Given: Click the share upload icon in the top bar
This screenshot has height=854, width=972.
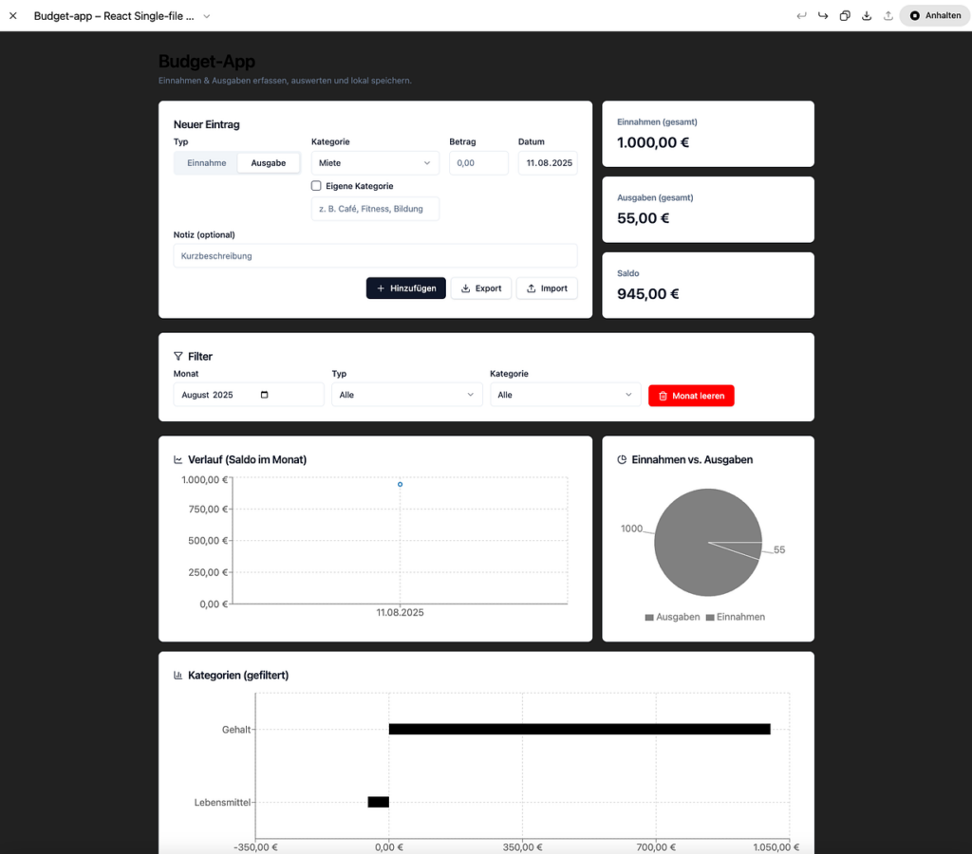Looking at the screenshot, I should coord(888,16).
